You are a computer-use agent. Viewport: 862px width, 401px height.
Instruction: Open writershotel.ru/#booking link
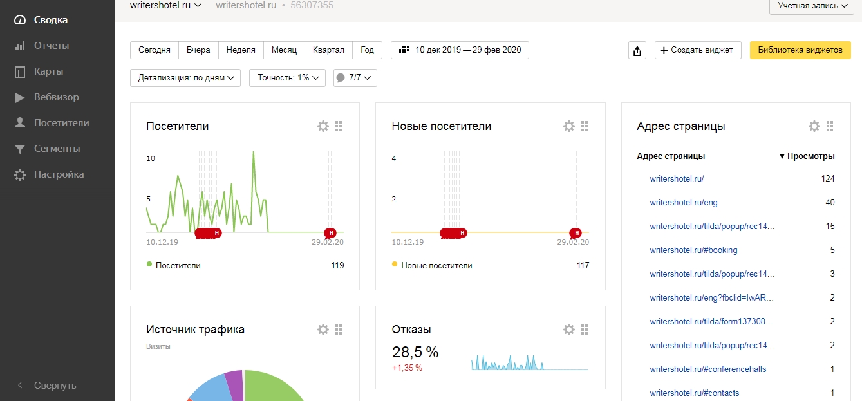pos(694,250)
